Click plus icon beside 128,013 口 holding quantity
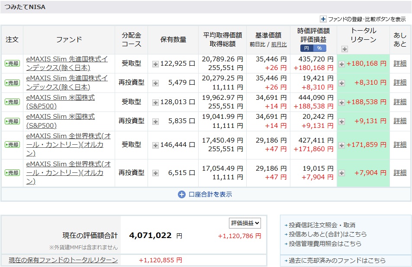412x267 pixels. click(155, 102)
